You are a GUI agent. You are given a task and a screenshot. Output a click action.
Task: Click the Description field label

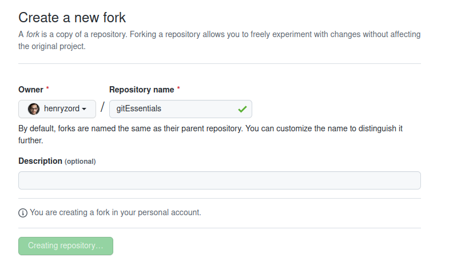pyautogui.click(x=40, y=161)
